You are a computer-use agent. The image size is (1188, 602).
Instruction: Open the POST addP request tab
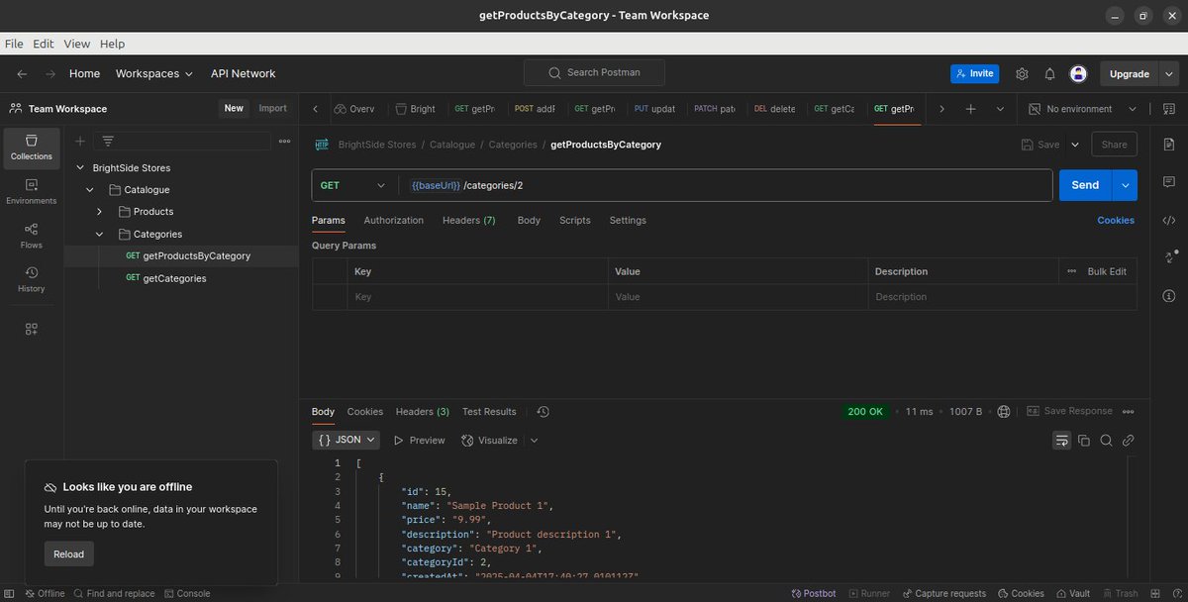pos(535,109)
